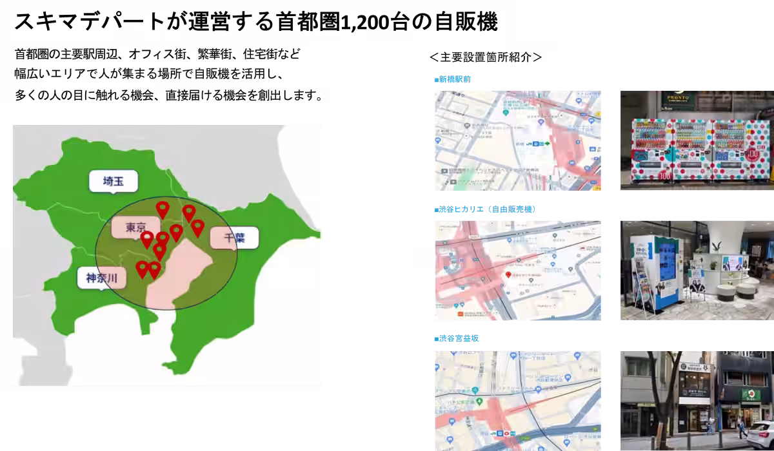Click the green shop sign in the 渋谷宮益坂 street photo
Viewport: 774px width, 451px height.
(750, 394)
